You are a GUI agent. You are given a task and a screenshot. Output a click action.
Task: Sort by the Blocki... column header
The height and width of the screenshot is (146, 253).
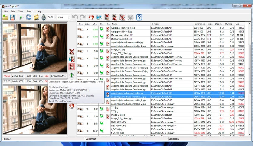(x=219, y=24)
